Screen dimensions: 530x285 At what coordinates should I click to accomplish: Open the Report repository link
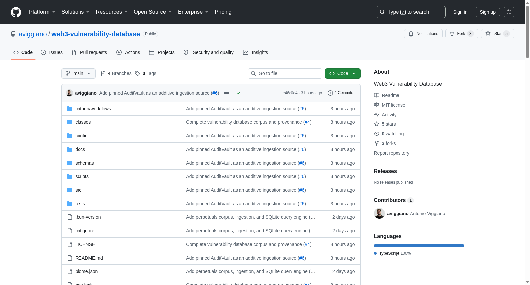point(392,153)
